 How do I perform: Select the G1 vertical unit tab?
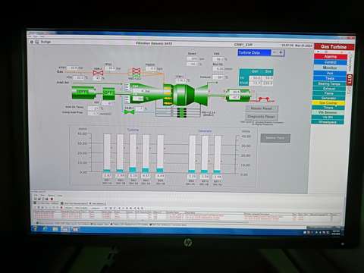pyautogui.click(x=350, y=80)
